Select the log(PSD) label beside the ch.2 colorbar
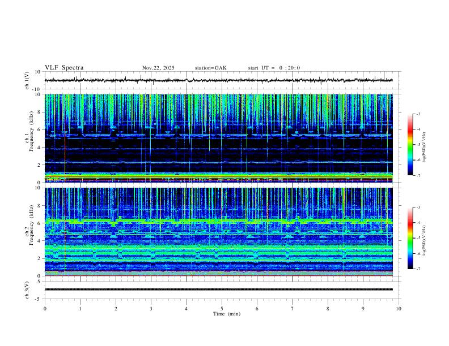Screen dimensions: 449x346 tap(424, 240)
